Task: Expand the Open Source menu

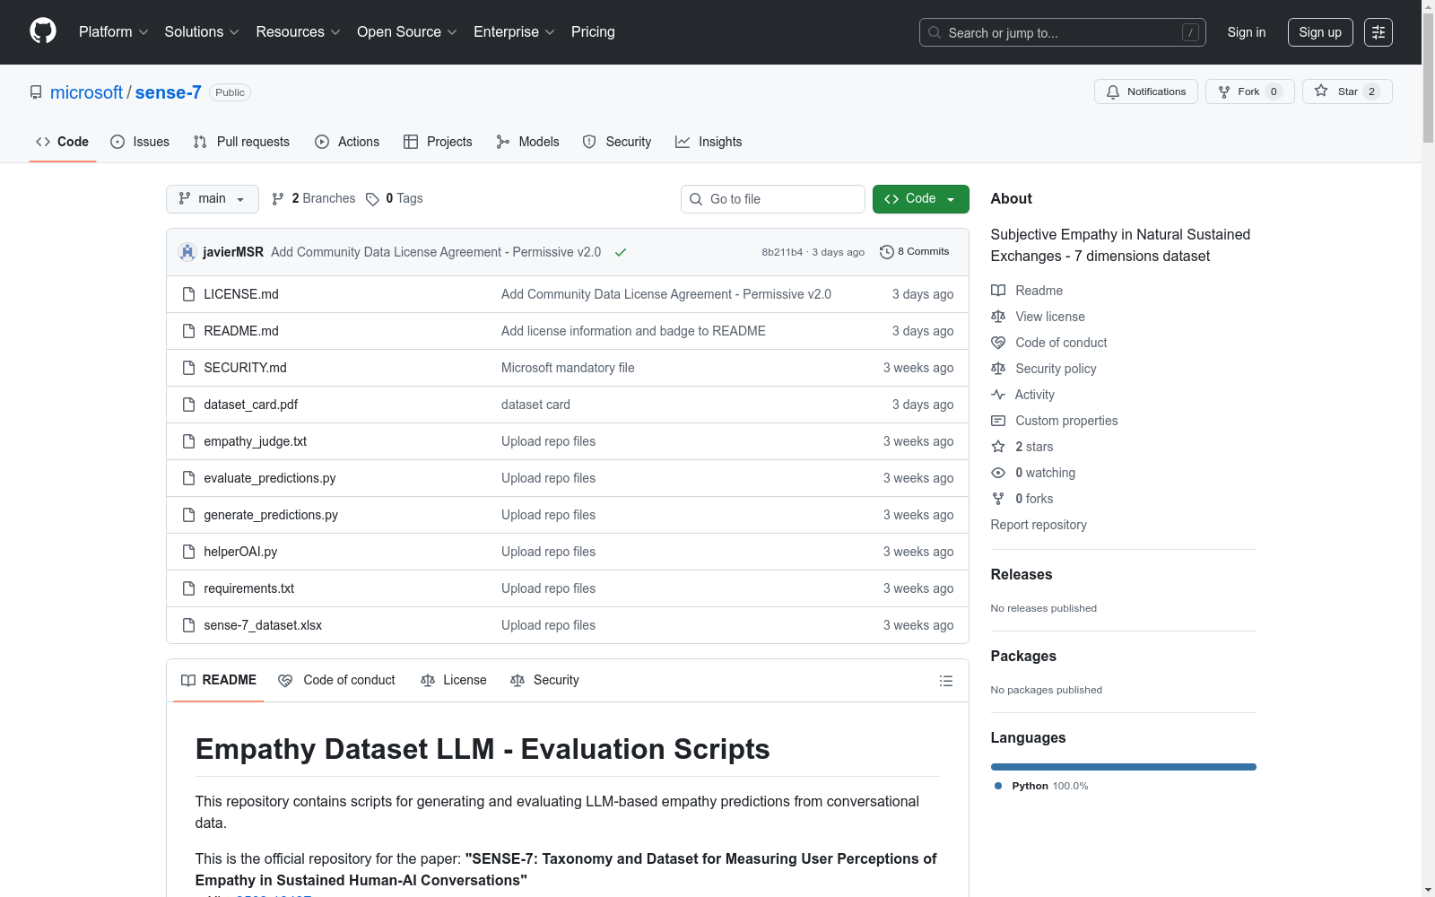Action: click(x=407, y=32)
